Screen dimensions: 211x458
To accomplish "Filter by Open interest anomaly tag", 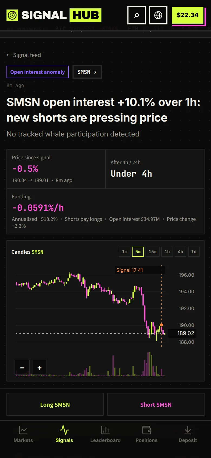I will 38,72.
